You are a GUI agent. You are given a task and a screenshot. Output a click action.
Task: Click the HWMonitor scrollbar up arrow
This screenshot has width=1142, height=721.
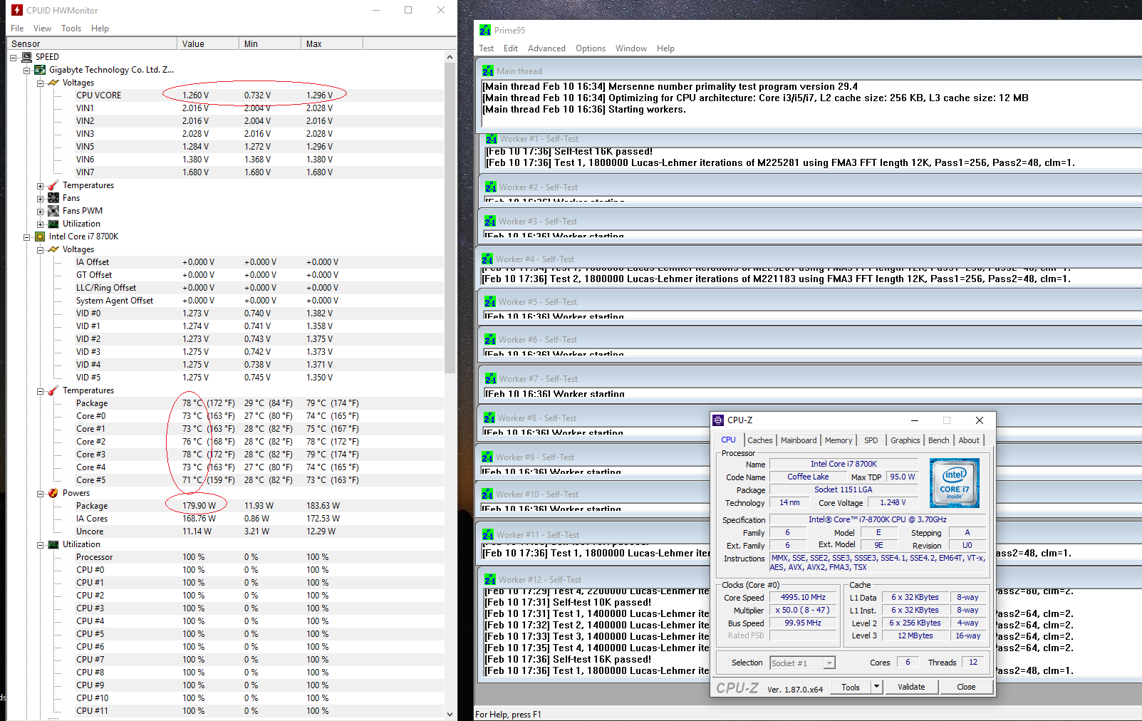450,57
